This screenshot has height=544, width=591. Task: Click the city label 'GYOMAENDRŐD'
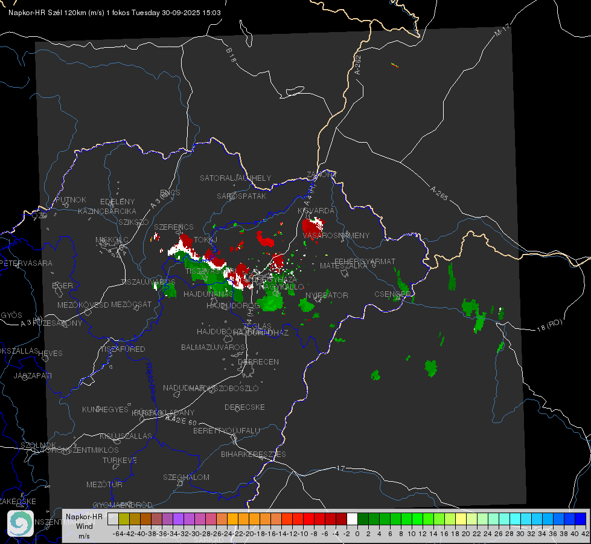(x=123, y=505)
